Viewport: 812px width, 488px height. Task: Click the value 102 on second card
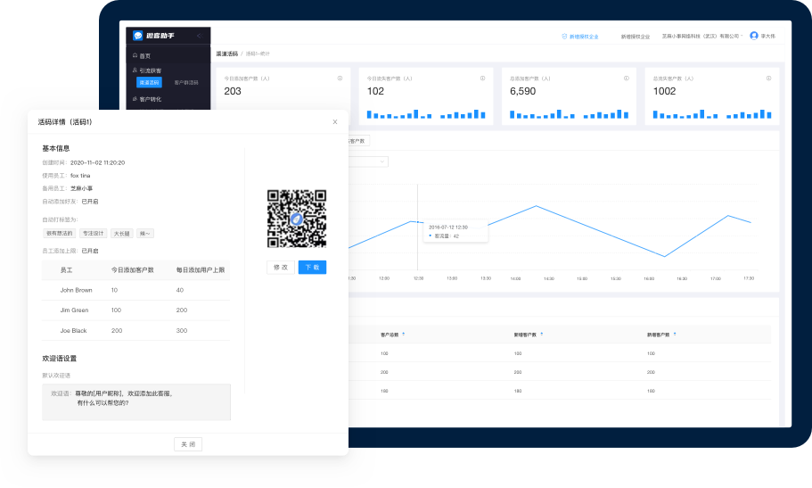click(375, 91)
